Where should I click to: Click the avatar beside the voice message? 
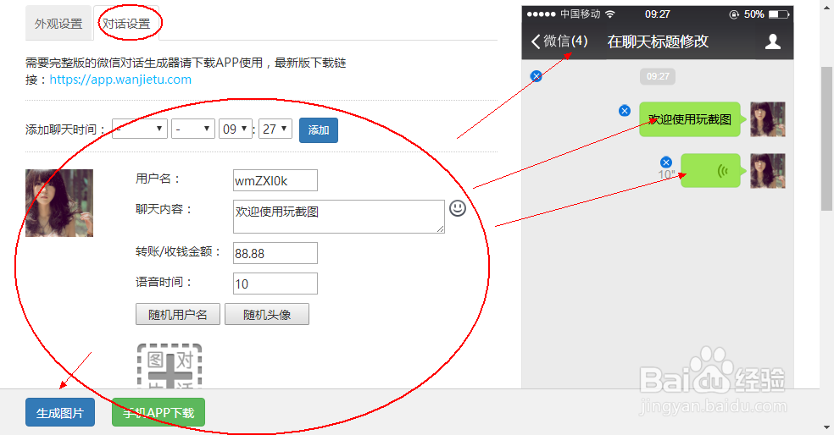click(x=768, y=170)
